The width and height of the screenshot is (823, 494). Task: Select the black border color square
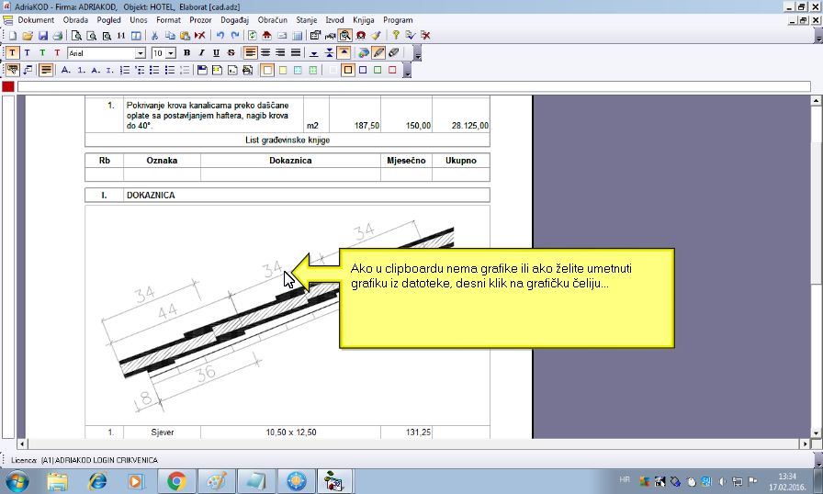click(x=347, y=71)
